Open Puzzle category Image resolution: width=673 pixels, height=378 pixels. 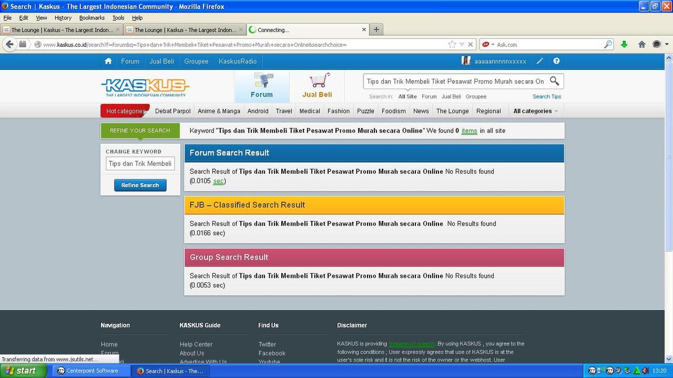tap(365, 111)
